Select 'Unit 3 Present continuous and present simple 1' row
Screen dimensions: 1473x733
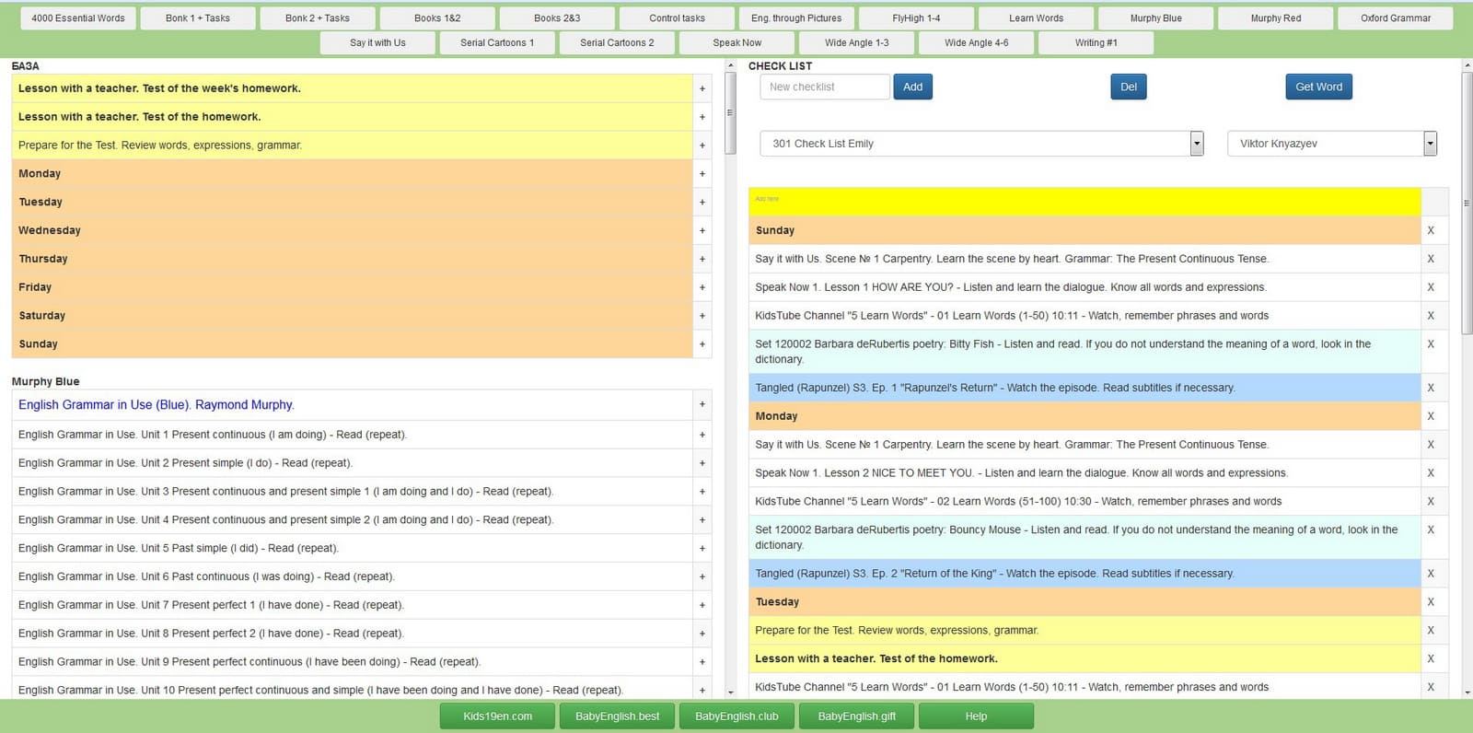point(352,492)
